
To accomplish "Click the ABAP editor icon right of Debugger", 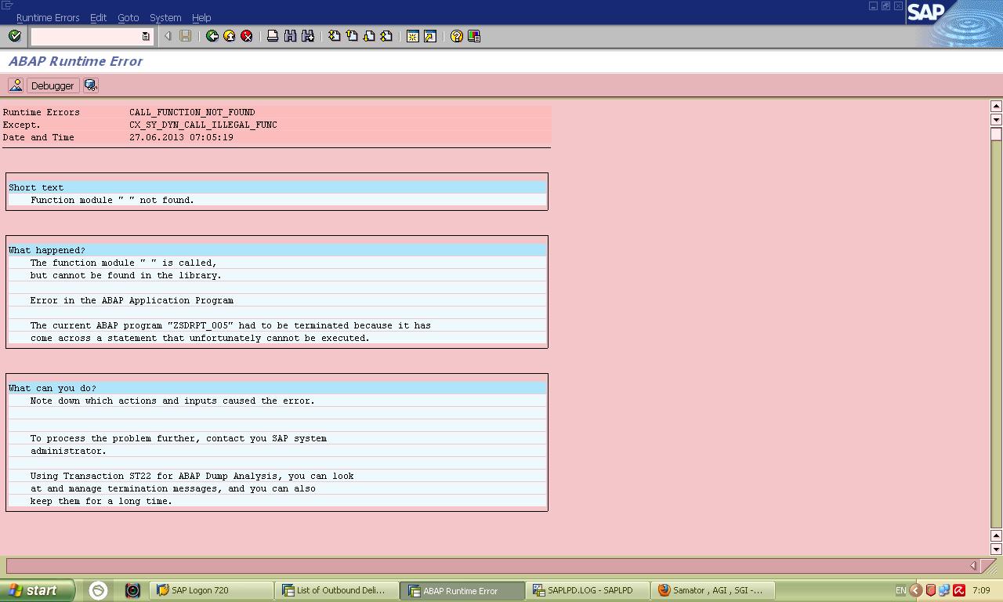I will click(91, 85).
